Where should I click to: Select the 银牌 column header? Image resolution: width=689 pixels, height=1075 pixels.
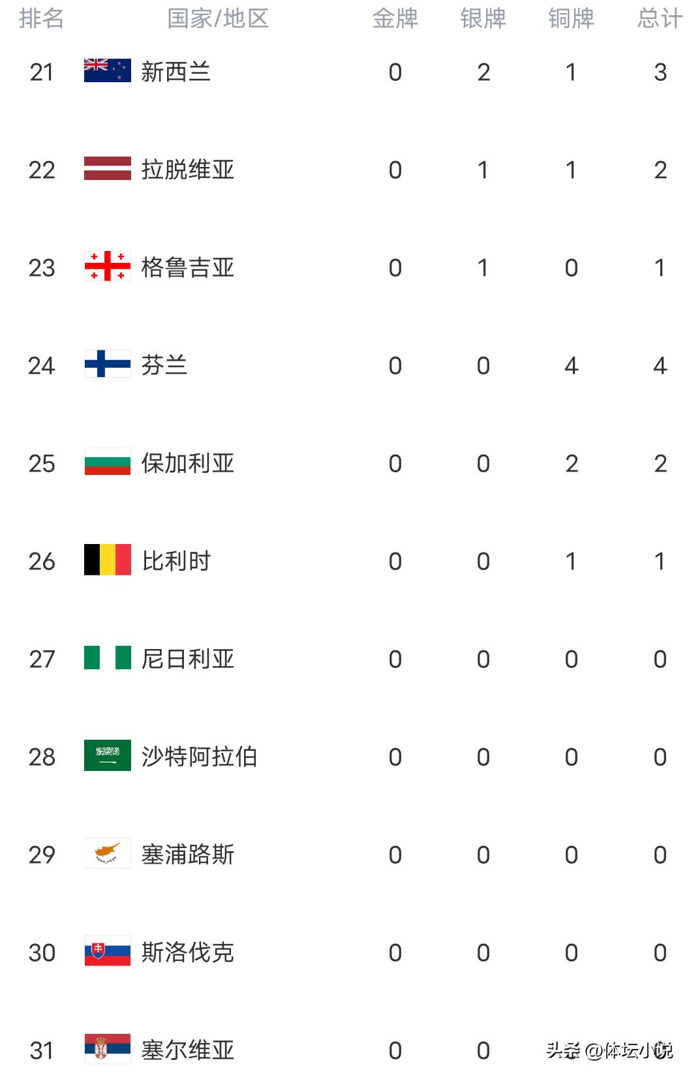point(483,18)
